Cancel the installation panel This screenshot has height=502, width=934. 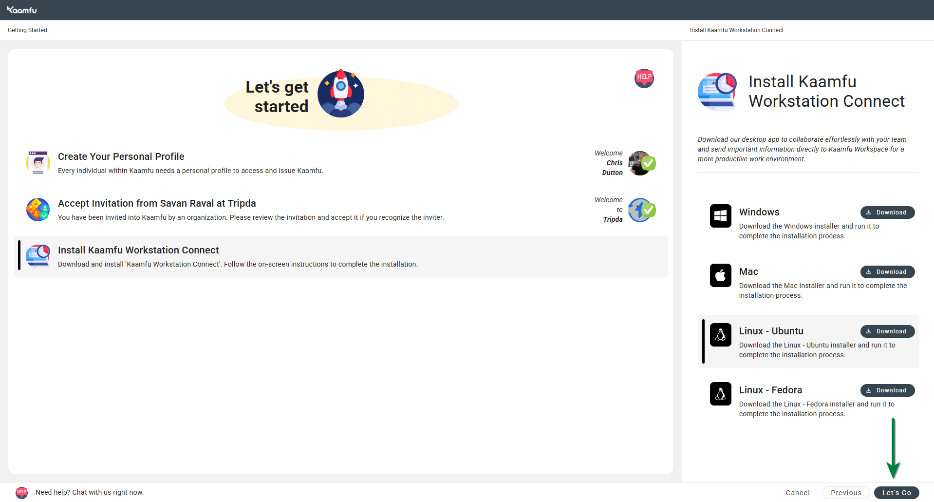coord(797,493)
